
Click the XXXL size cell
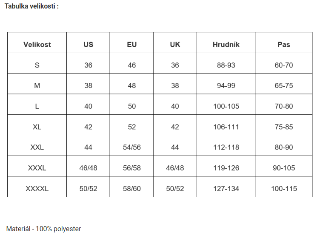point(37,168)
